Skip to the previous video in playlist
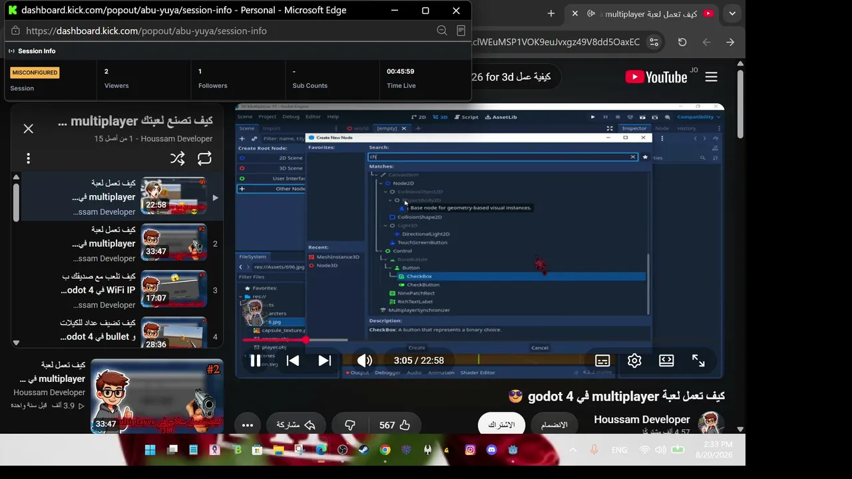Image resolution: width=852 pixels, height=479 pixels. point(293,361)
